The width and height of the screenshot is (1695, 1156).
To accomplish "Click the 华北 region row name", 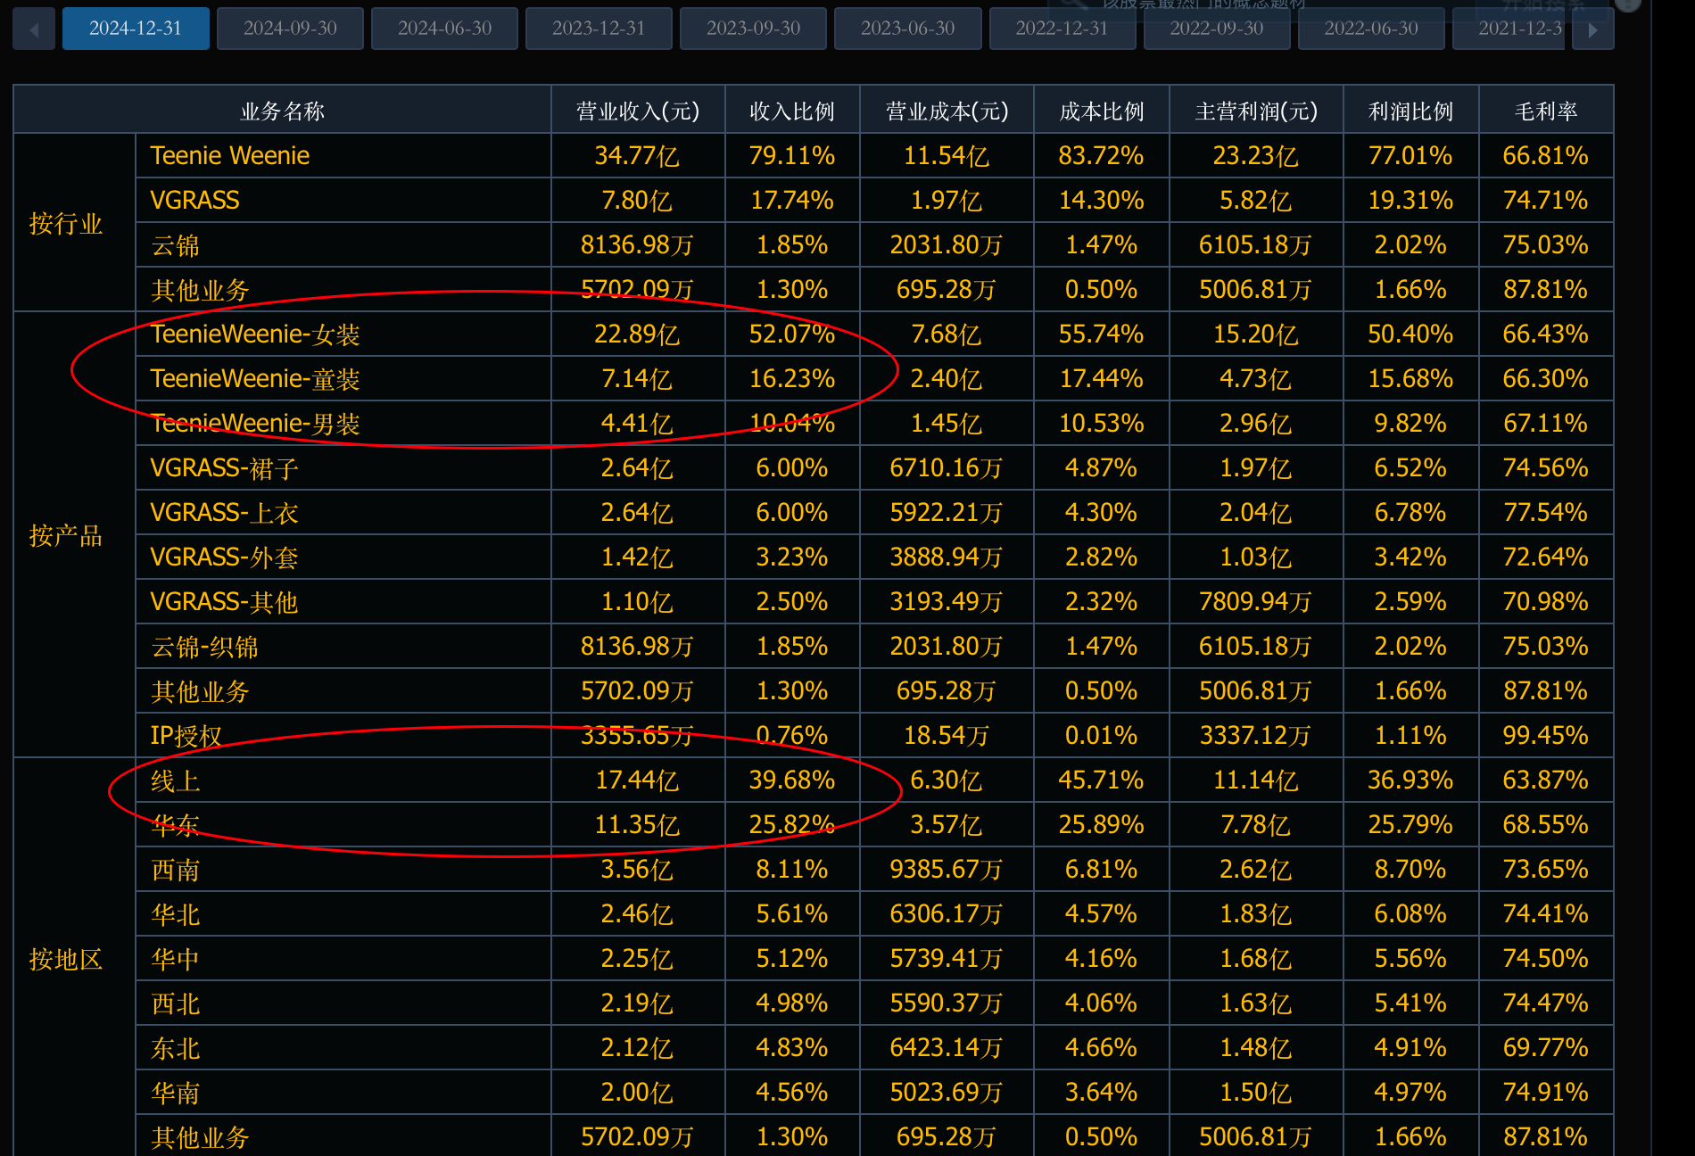I will 175,913.
